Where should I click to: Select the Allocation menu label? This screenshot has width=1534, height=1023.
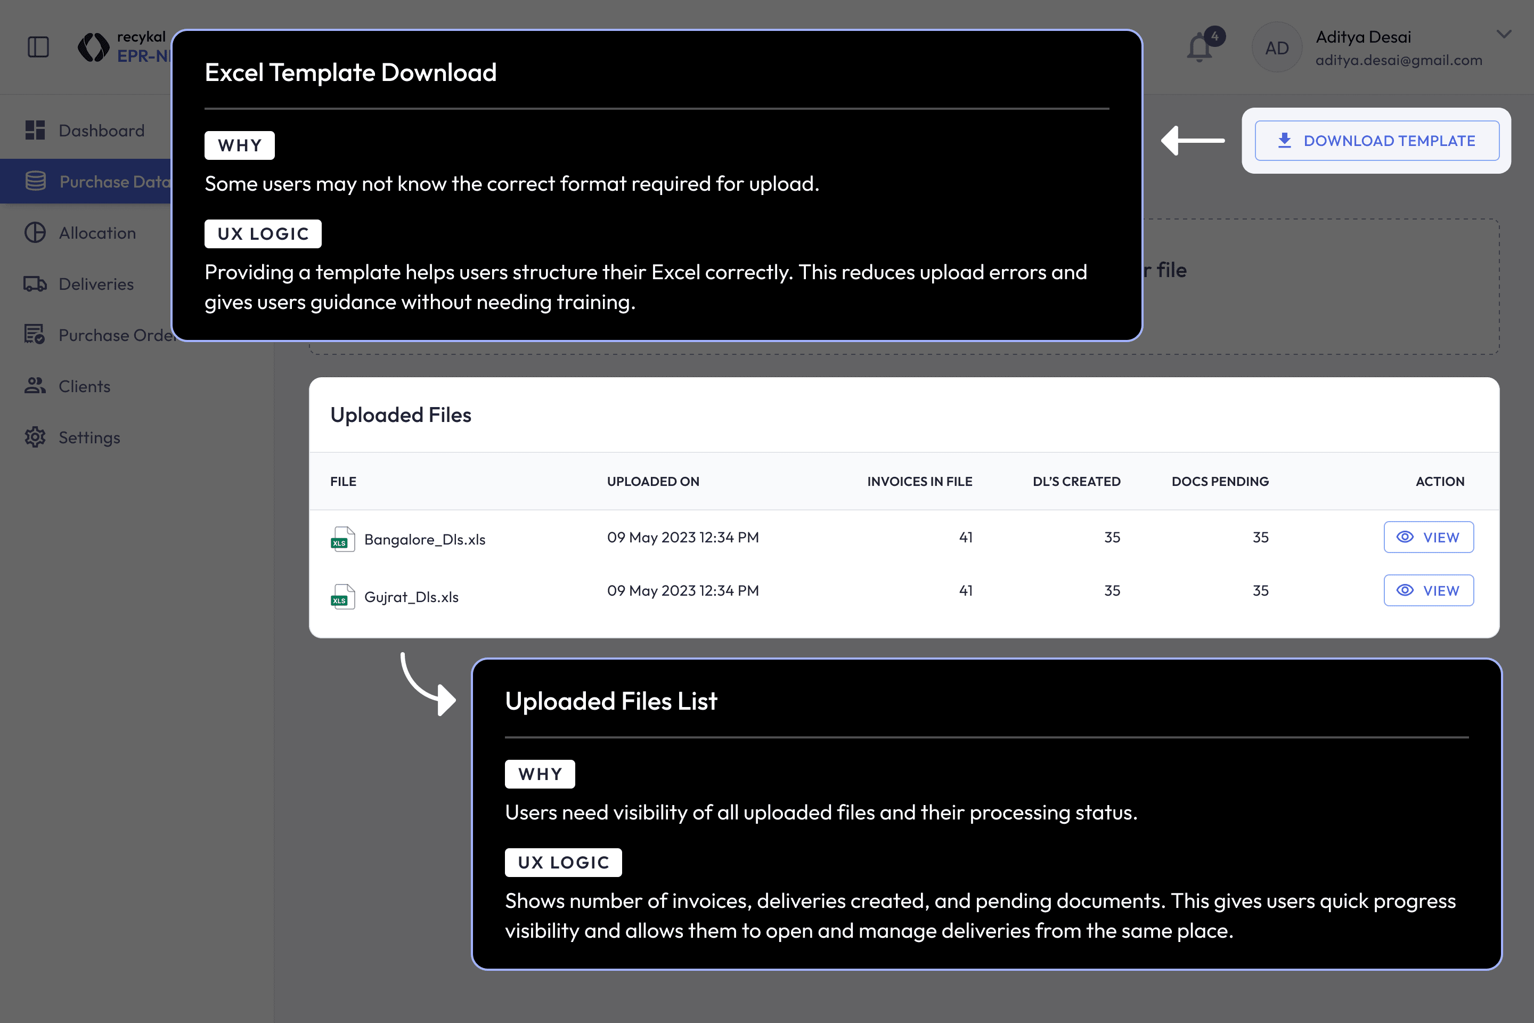click(98, 233)
